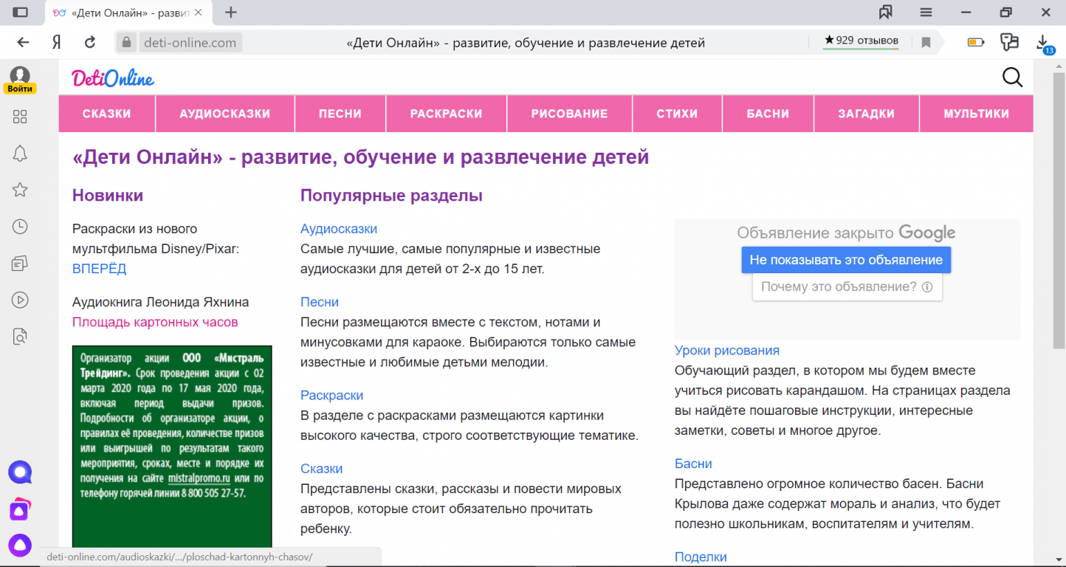Select the МУЛЬТИКИ navigation item
1066x567 pixels.
coord(976,114)
